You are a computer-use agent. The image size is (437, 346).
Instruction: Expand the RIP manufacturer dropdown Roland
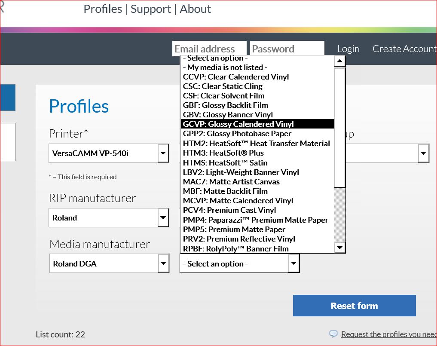[x=109, y=217]
